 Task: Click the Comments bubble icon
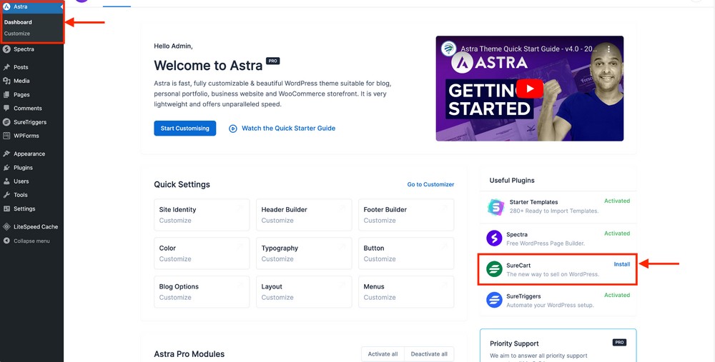pos(6,109)
